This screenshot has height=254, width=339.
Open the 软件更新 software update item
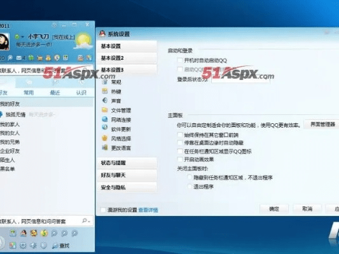click(116, 129)
